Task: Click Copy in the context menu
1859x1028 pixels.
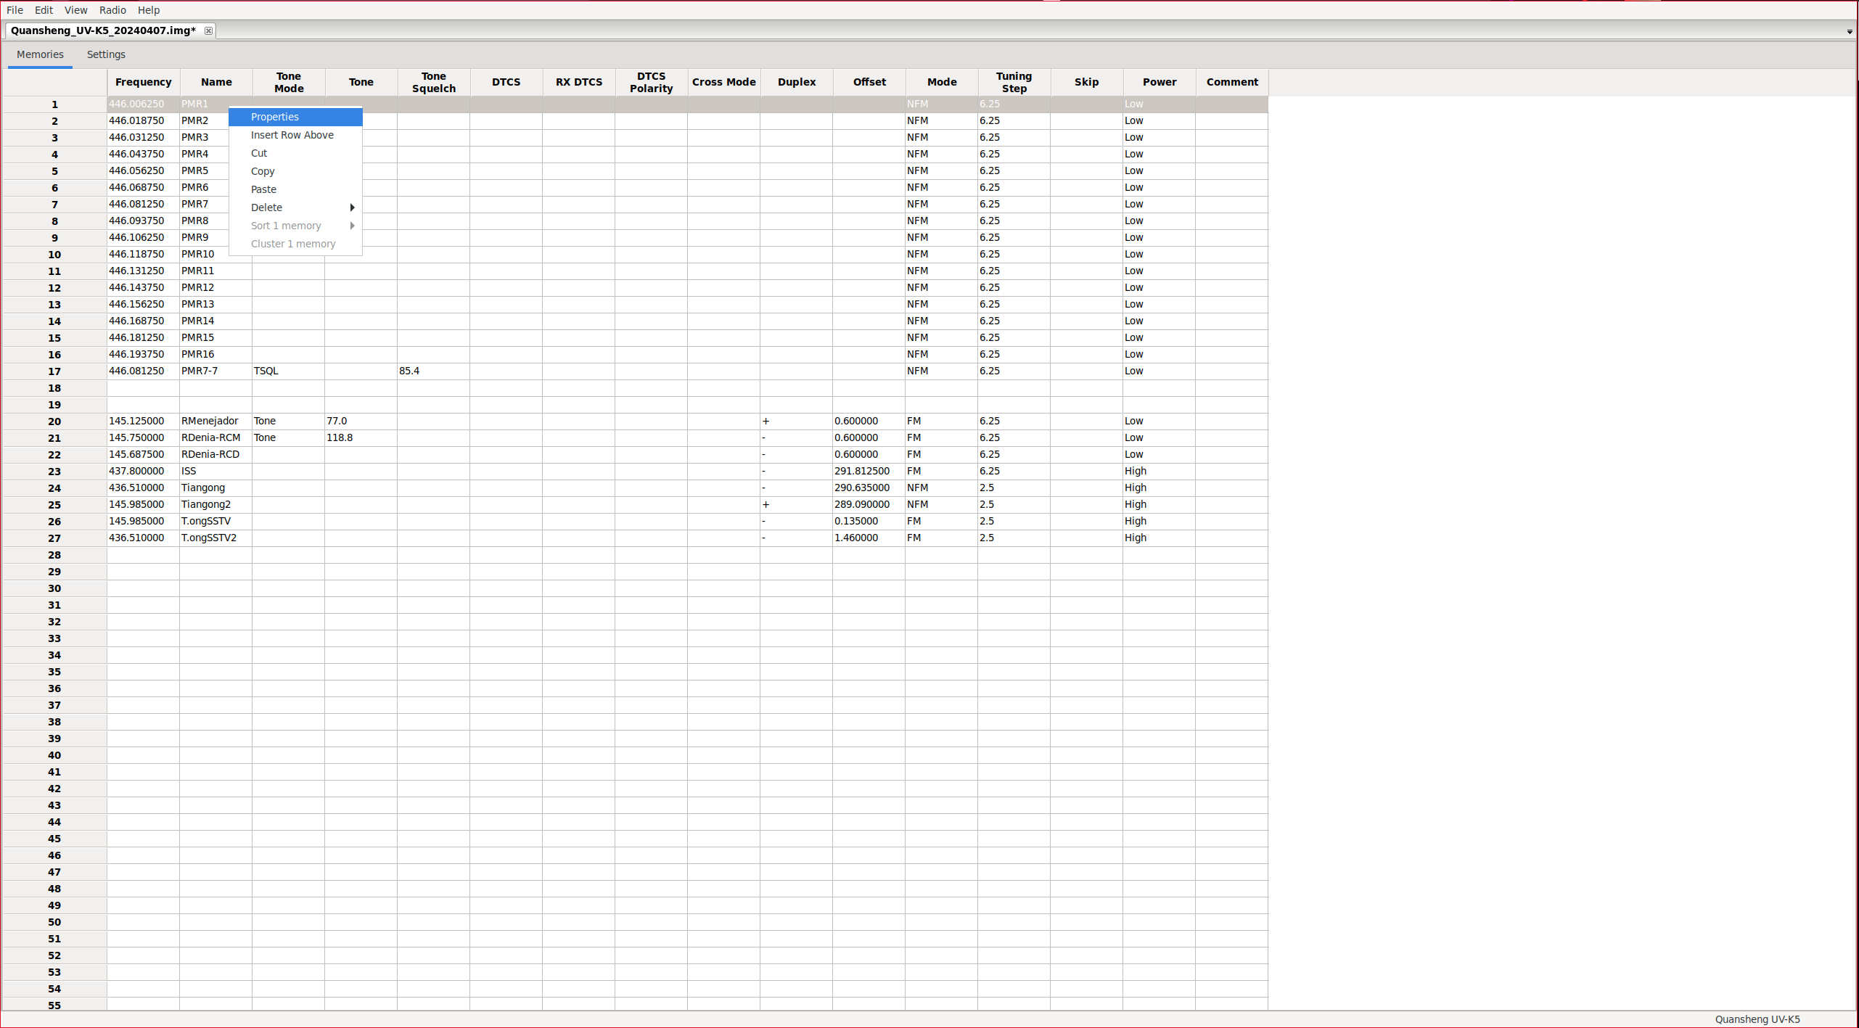Action: [x=263, y=171]
